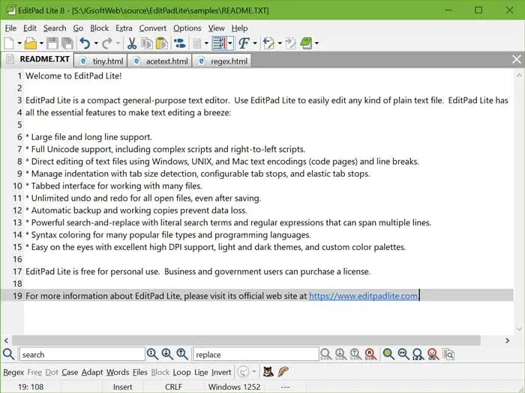Viewport: 525px width, 393px height.
Task: Open the Options menu
Action: [x=187, y=28]
